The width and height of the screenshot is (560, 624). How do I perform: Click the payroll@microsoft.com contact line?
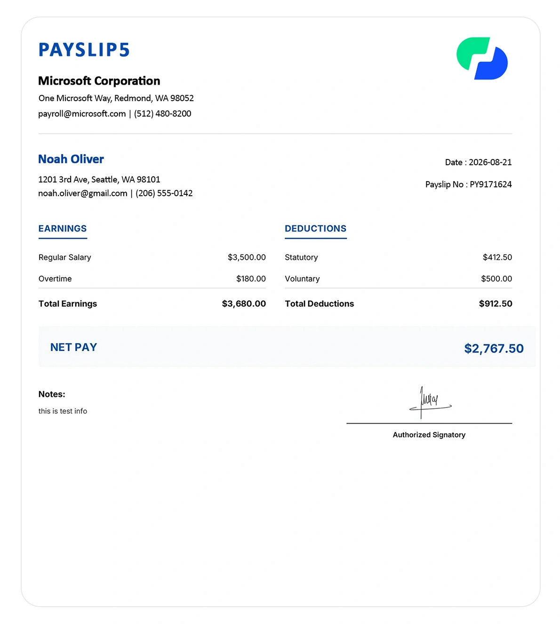(x=115, y=114)
